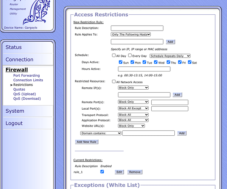Toggle the Every Day checkbox

[x=130, y=55]
